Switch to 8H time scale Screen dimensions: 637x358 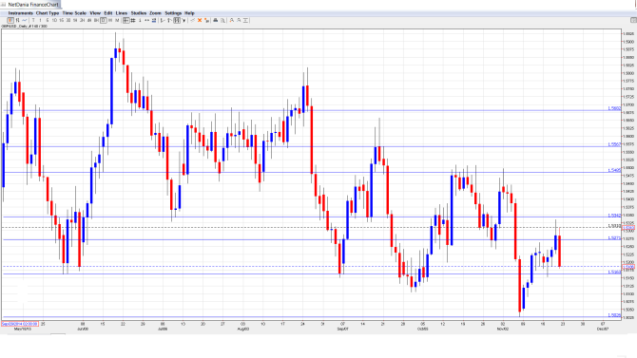click(96, 20)
